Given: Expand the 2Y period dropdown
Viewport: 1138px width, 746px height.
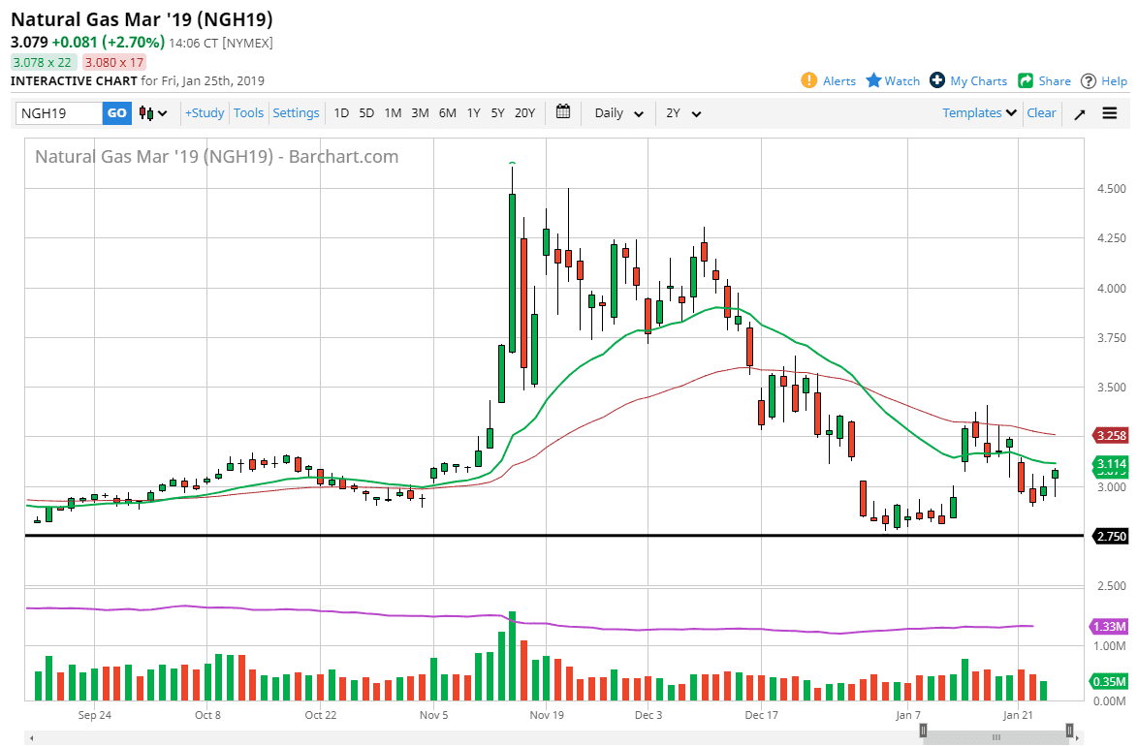Looking at the screenshot, I should tap(683, 113).
